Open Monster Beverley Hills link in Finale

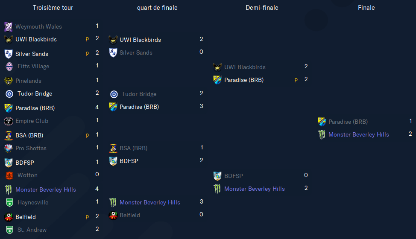point(359,135)
